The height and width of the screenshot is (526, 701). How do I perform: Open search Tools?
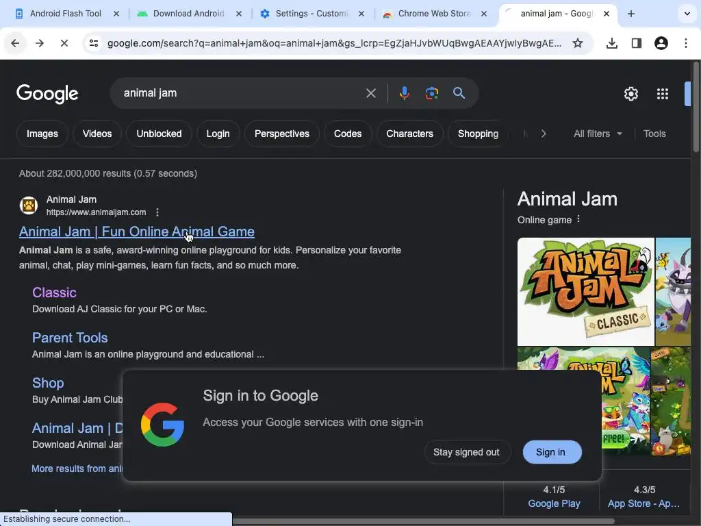654,134
